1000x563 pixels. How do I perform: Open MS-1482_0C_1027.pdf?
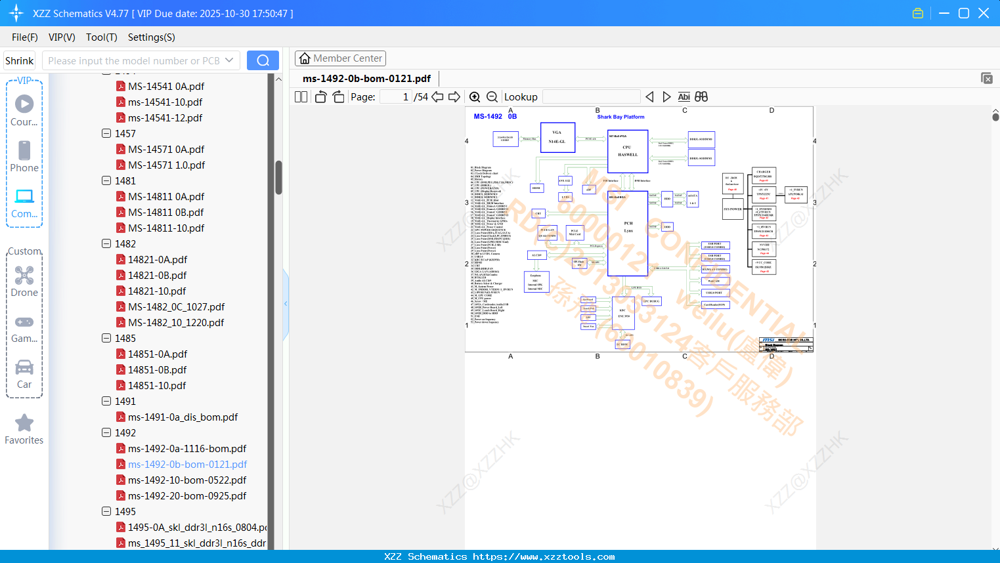coord(176,306)
